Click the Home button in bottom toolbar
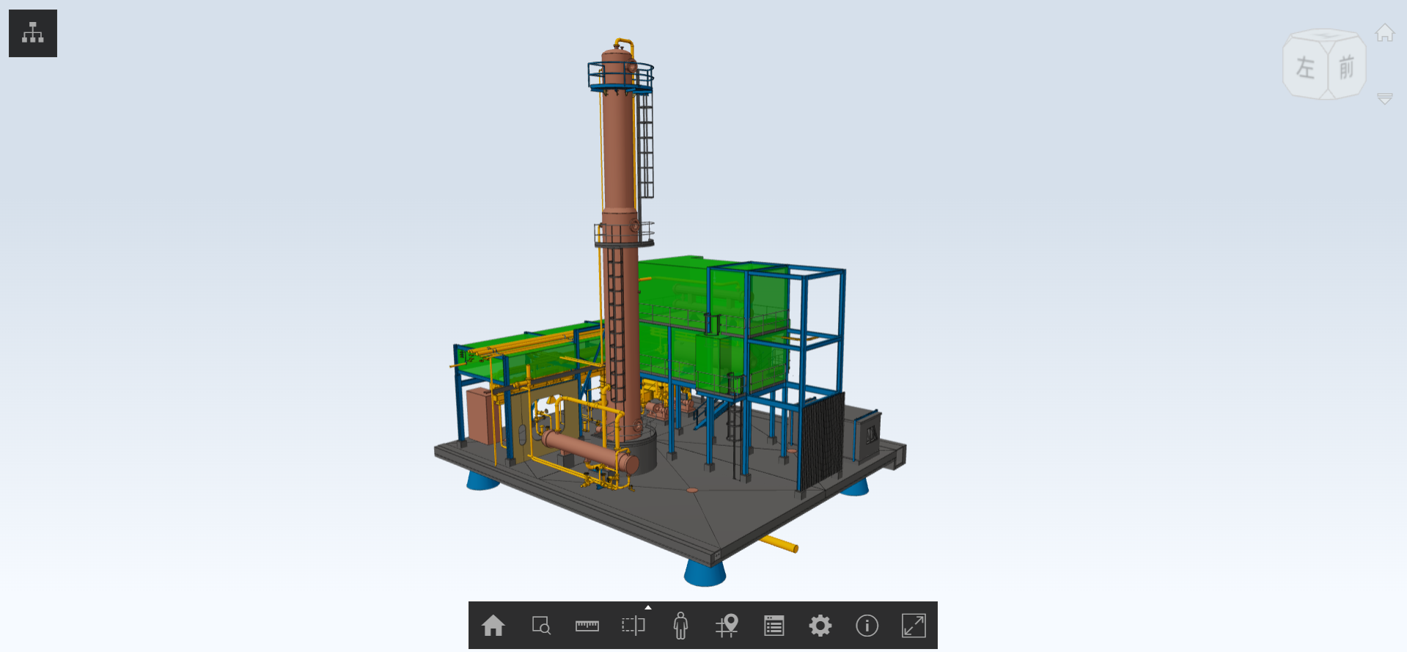 tap(493, 626)
